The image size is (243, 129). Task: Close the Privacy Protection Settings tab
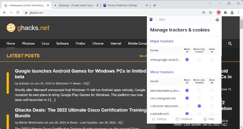coord(147,5)
